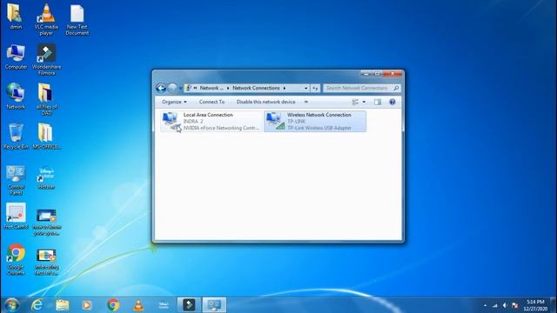Image resolution: width=557 pixels, height=313 pixels.
Task: Expand the recent pages dropdown arrow
Action: (180, 88)
